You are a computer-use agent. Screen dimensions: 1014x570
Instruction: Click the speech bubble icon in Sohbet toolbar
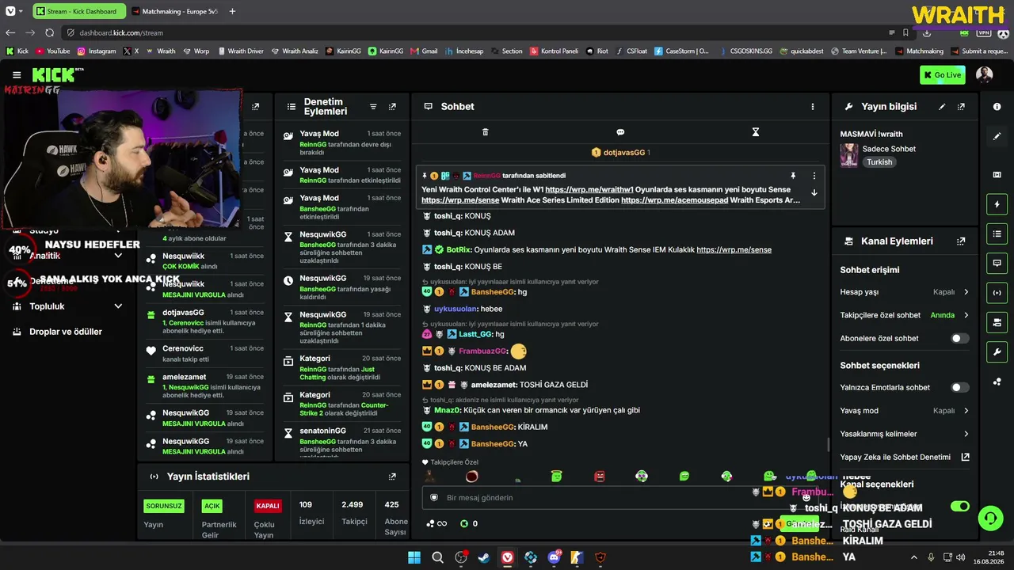(620, 132)
